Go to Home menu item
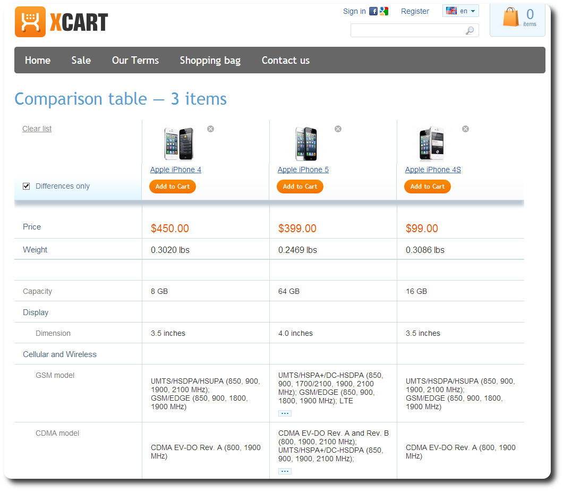This screenshot has height=491, width=563. coord(38,61)
